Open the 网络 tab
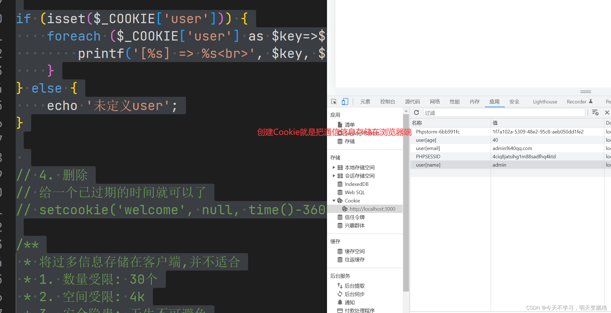The height and width of the screenshot is (313, 611). point(435,102)
